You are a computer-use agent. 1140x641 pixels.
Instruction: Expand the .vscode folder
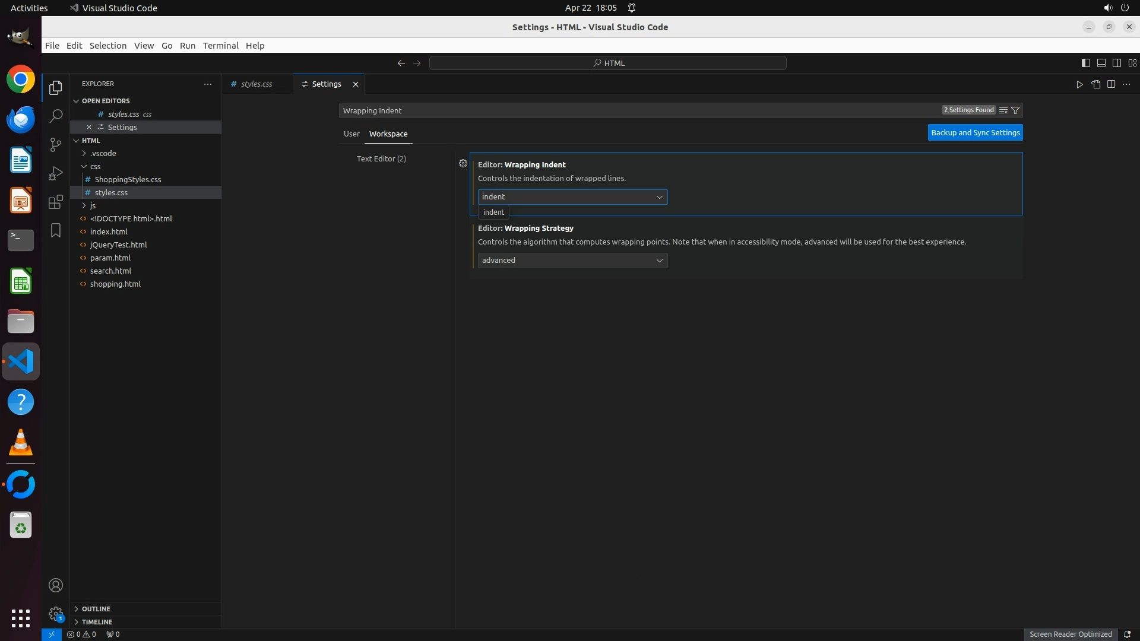(x=103, y=153)
